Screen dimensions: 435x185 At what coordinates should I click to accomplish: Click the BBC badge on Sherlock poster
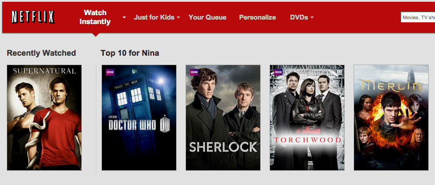point(194,72)
